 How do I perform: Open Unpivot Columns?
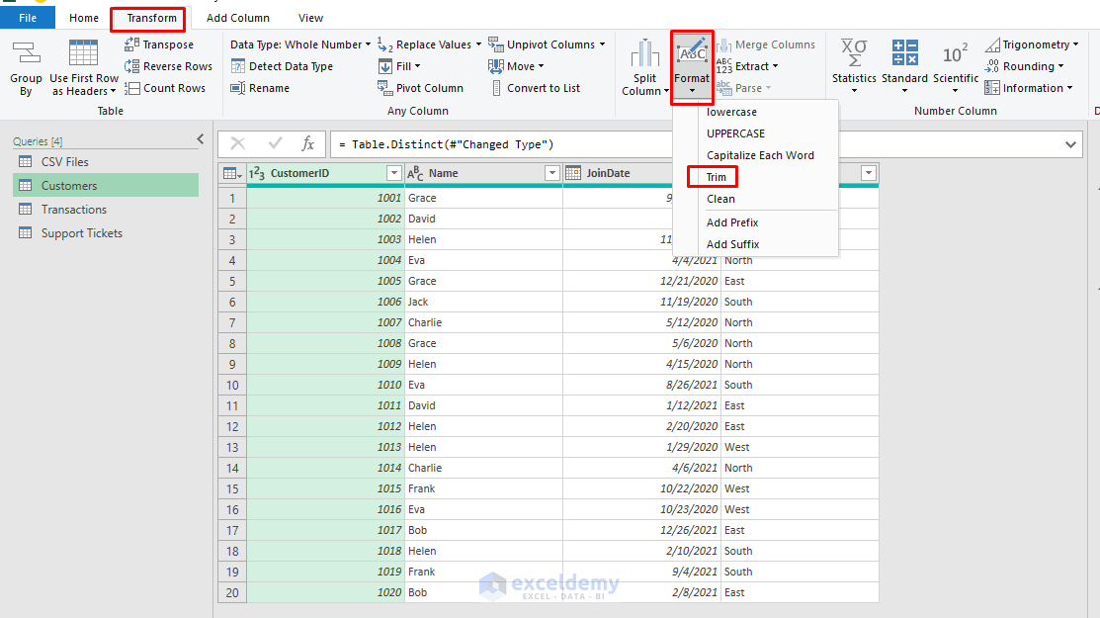547,44
